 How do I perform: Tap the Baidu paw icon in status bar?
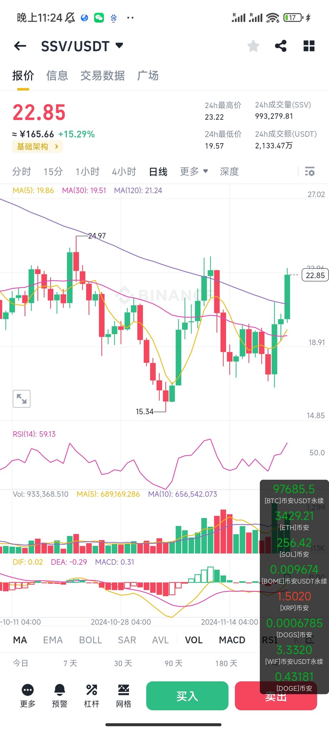114,17
